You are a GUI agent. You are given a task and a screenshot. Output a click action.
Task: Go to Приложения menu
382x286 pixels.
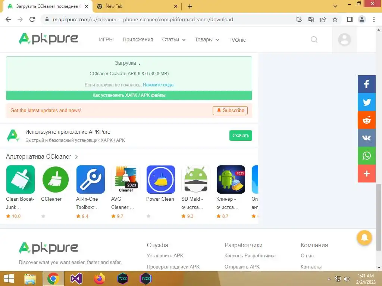tap(138, 39)
